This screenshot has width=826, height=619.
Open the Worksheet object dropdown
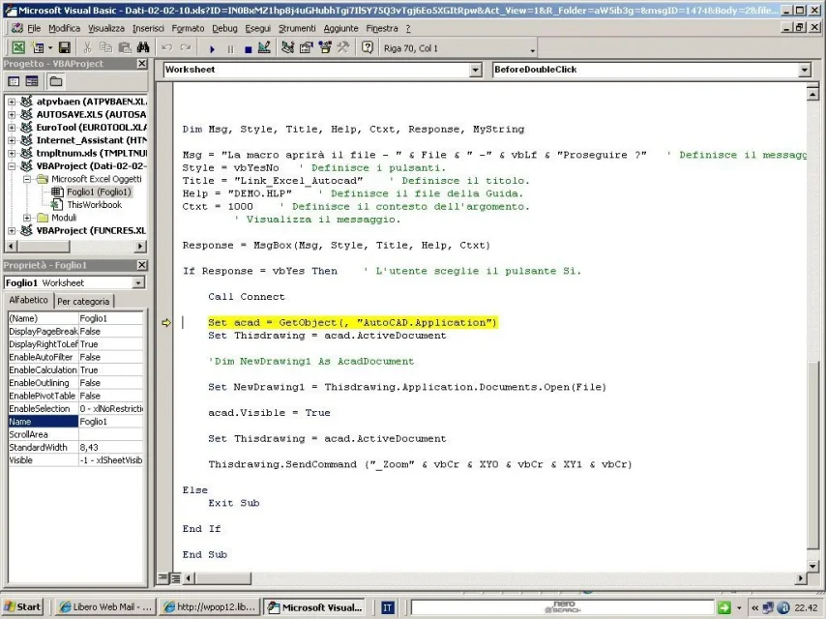click(x=475, y=70)
